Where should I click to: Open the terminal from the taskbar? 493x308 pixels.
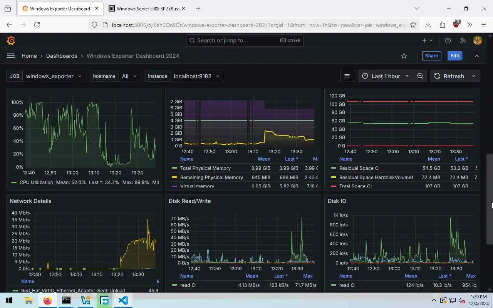pos(66,300)
